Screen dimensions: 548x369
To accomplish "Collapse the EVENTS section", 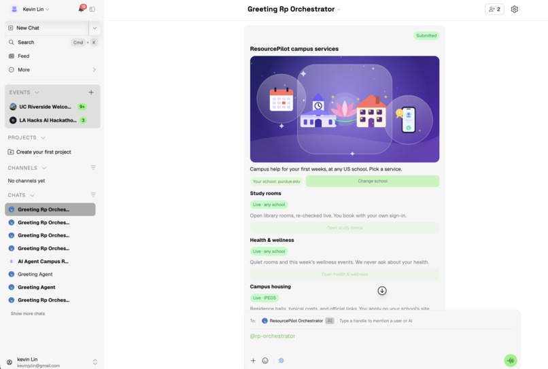I will [37, 92].
